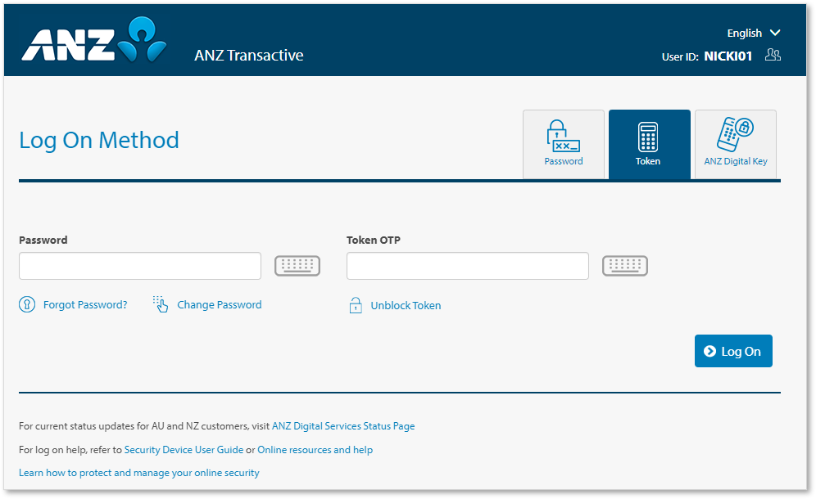Viewport: 816px width, 499px height.
Task: Open the Forgot Password? link
Action: pos(85,304)
